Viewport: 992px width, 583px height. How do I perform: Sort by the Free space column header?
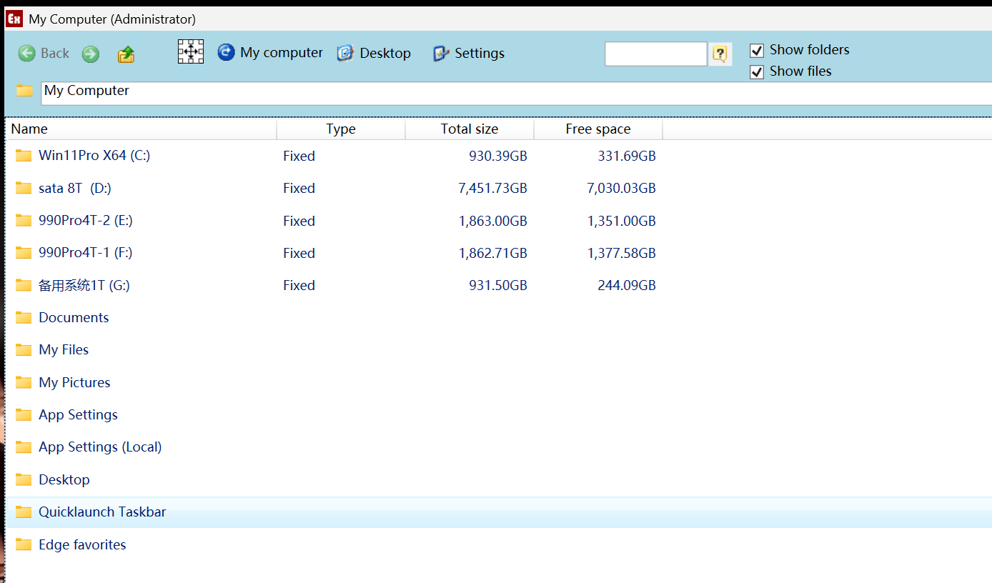(598, 129)
